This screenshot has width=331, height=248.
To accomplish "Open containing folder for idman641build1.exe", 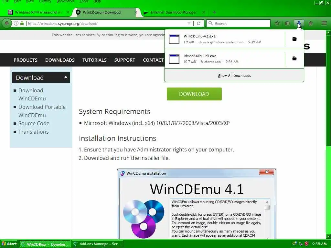I will point(294,58).
